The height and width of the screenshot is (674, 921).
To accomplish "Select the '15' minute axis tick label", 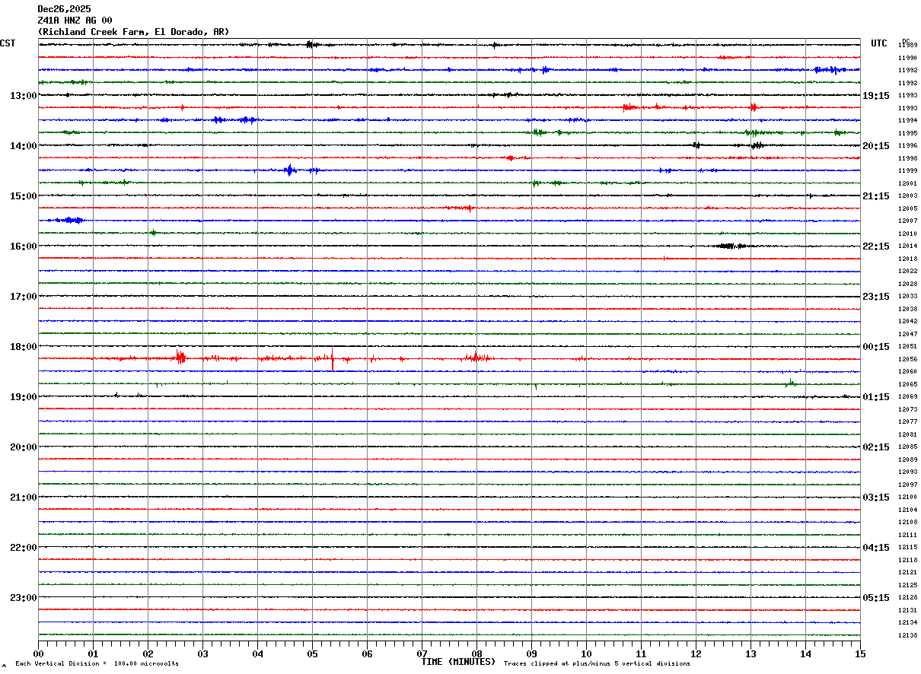I will pos(860,654).
